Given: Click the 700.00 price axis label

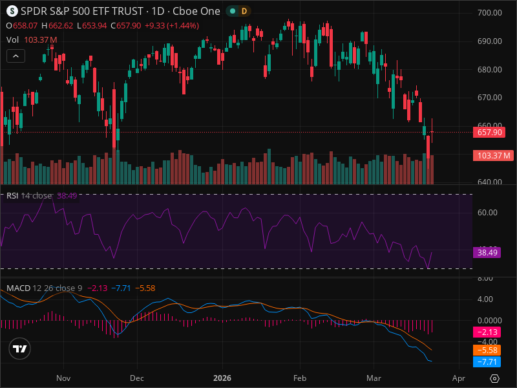Looking at the screenshot, I should tap(490, 13).
